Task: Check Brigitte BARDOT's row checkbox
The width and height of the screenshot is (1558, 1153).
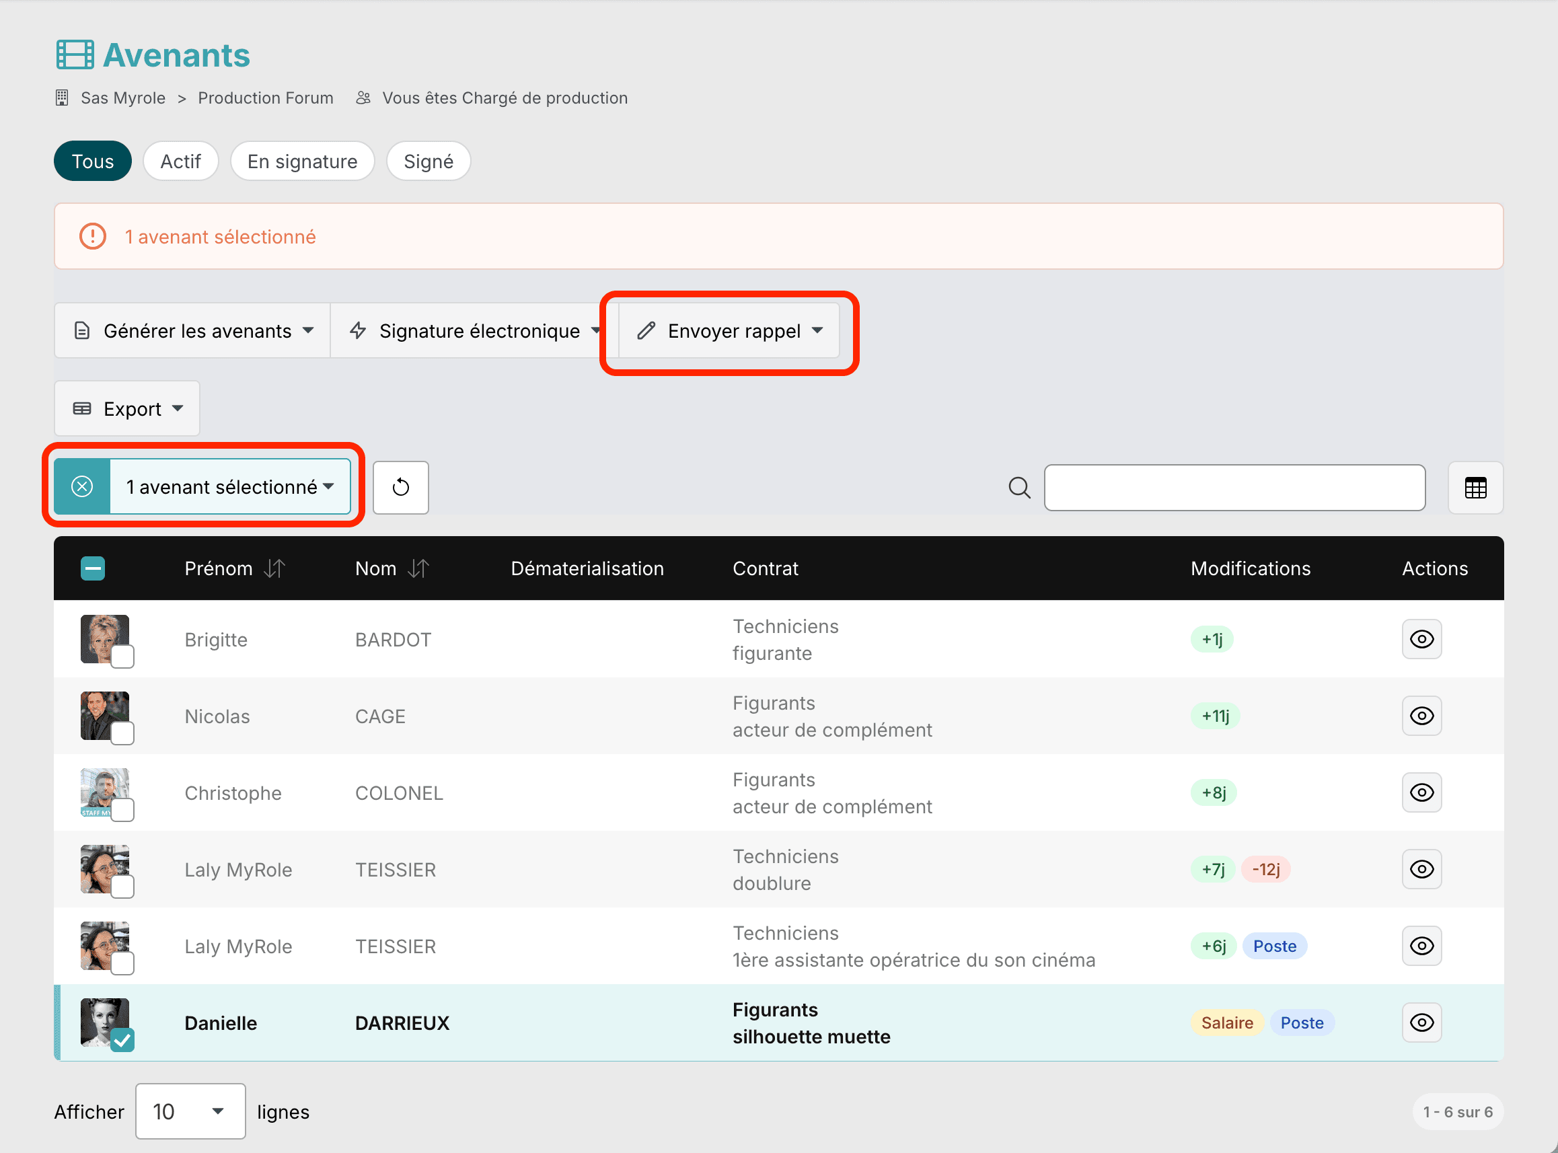Action: (123, 656)
